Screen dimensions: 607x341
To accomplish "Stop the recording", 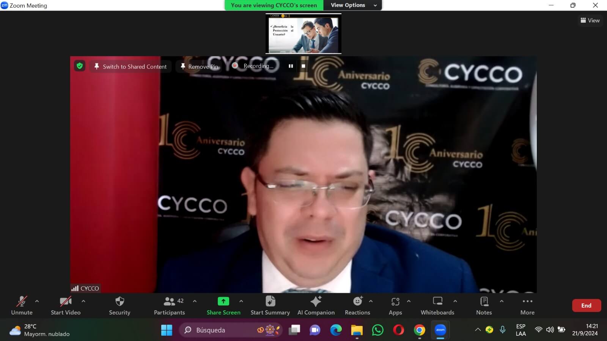I will (x=303, y=66).
